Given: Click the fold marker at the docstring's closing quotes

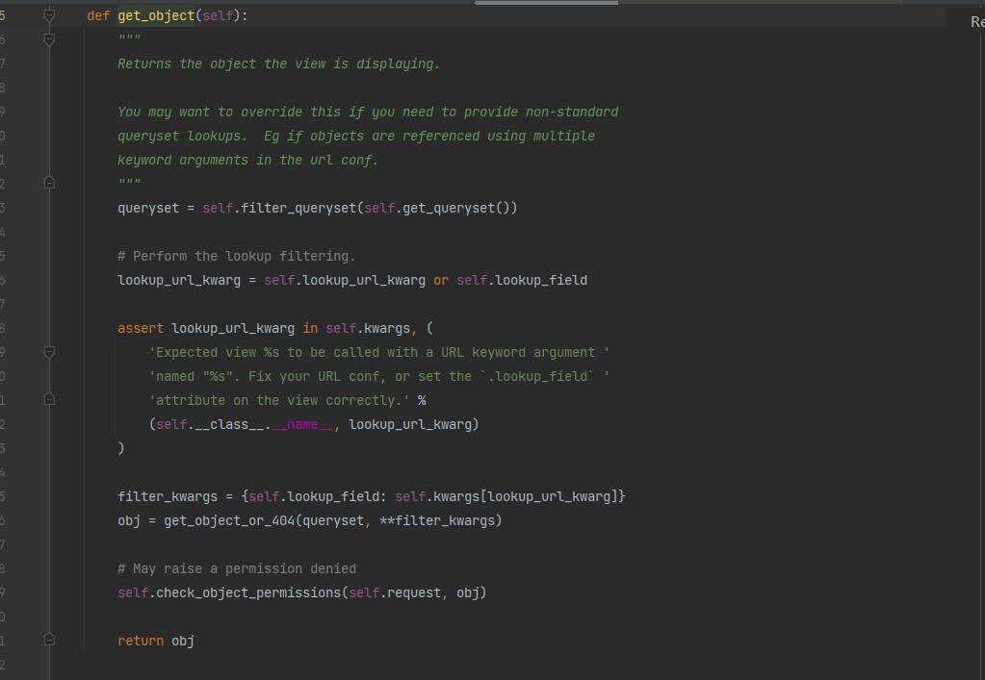Looking at the screenshot, I should point(49,183).
